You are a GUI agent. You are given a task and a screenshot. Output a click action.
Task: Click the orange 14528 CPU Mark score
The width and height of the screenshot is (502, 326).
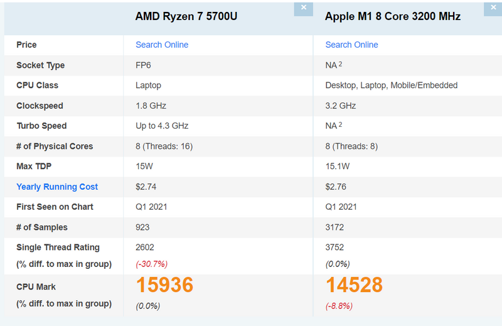coord(354,285)
